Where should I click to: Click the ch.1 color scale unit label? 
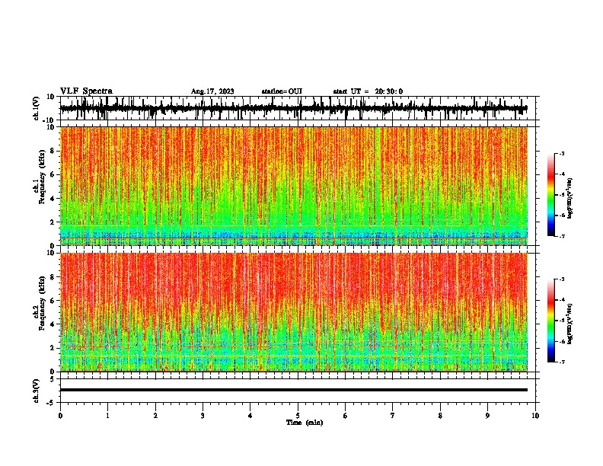pos(569,198)
